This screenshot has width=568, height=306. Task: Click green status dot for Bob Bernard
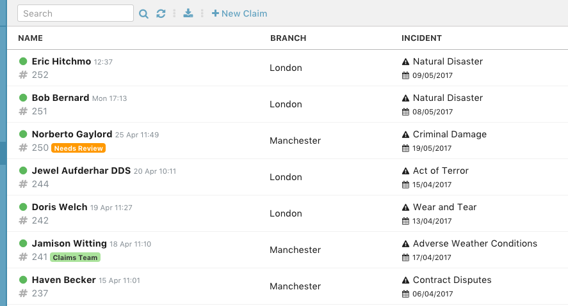[23, 98]
